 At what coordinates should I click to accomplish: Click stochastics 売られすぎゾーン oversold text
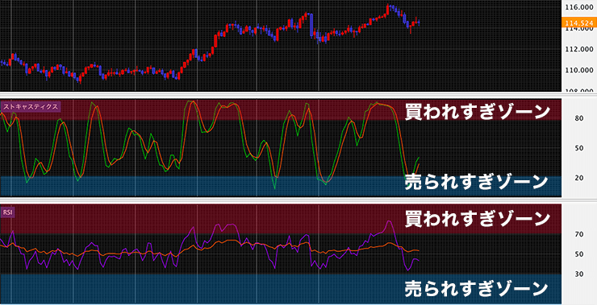coord(476,182)
